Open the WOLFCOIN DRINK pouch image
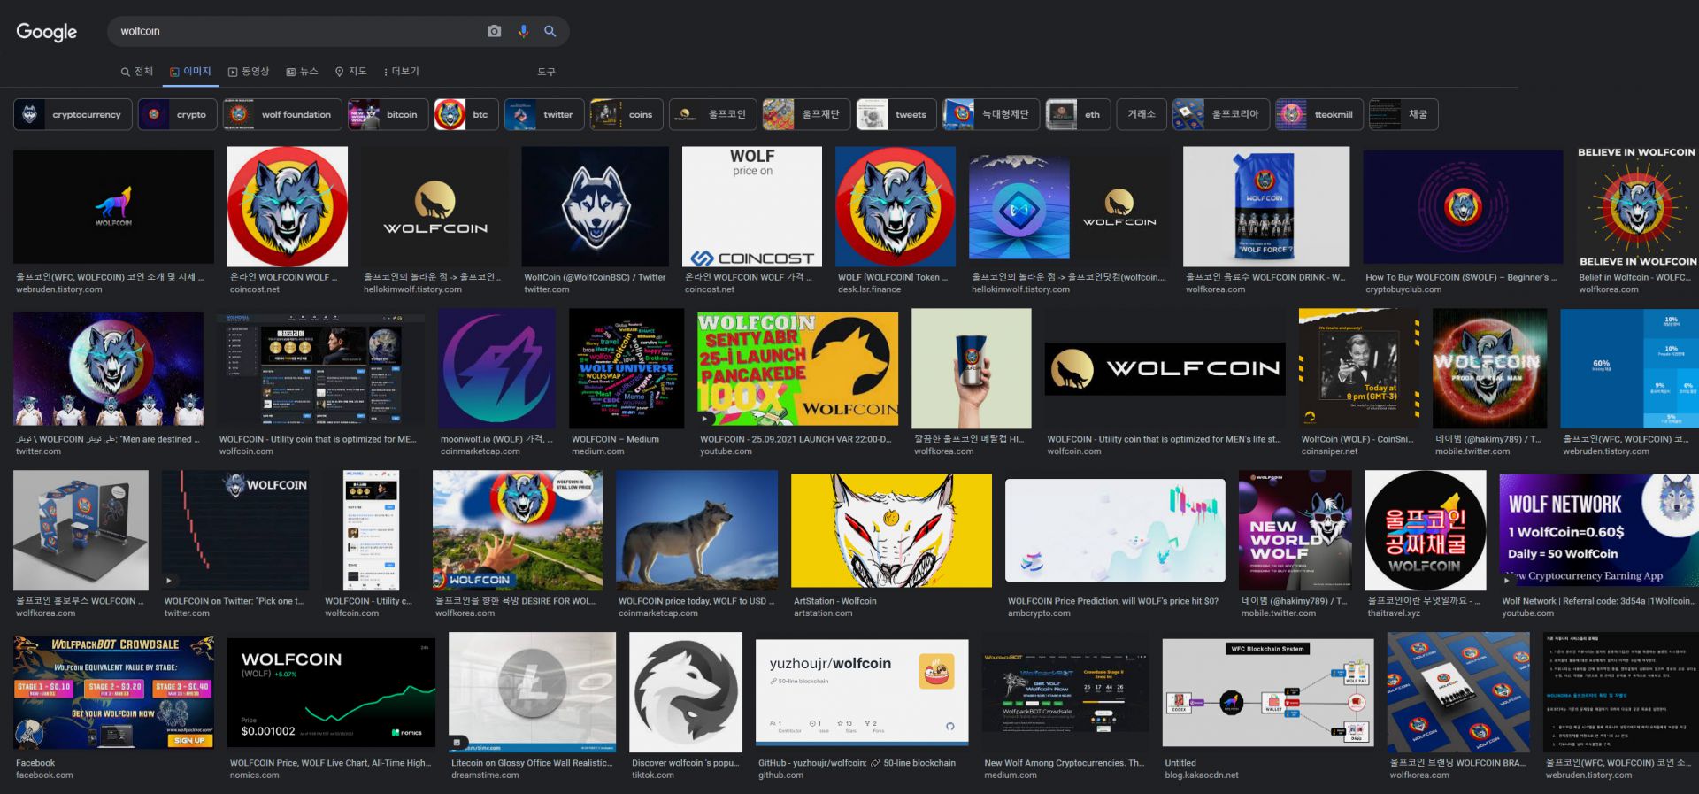This screenshot has height=794, width=1699. click(x=1266, y=206)
